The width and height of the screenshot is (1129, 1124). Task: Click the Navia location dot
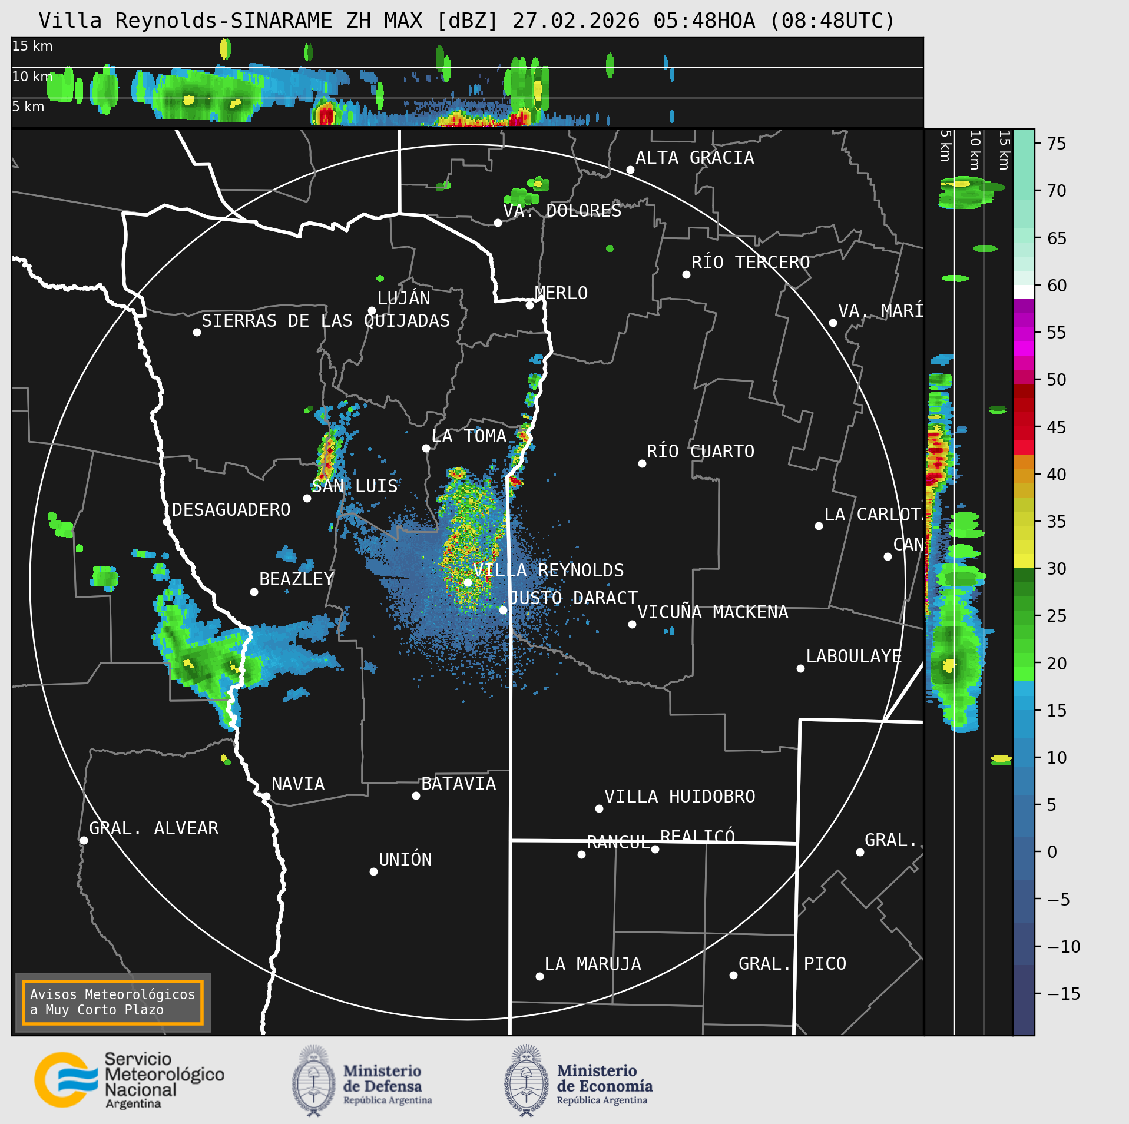point(266,796)
